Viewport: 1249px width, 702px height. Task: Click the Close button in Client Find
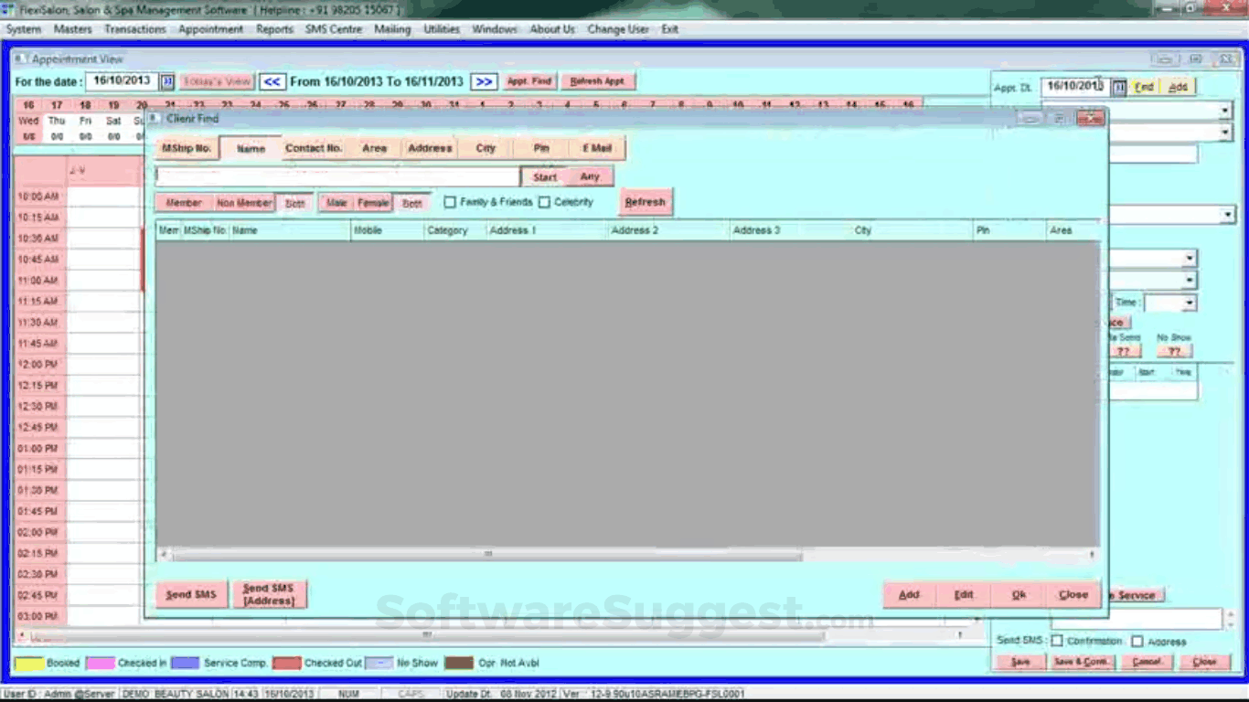pos(1073,594)
